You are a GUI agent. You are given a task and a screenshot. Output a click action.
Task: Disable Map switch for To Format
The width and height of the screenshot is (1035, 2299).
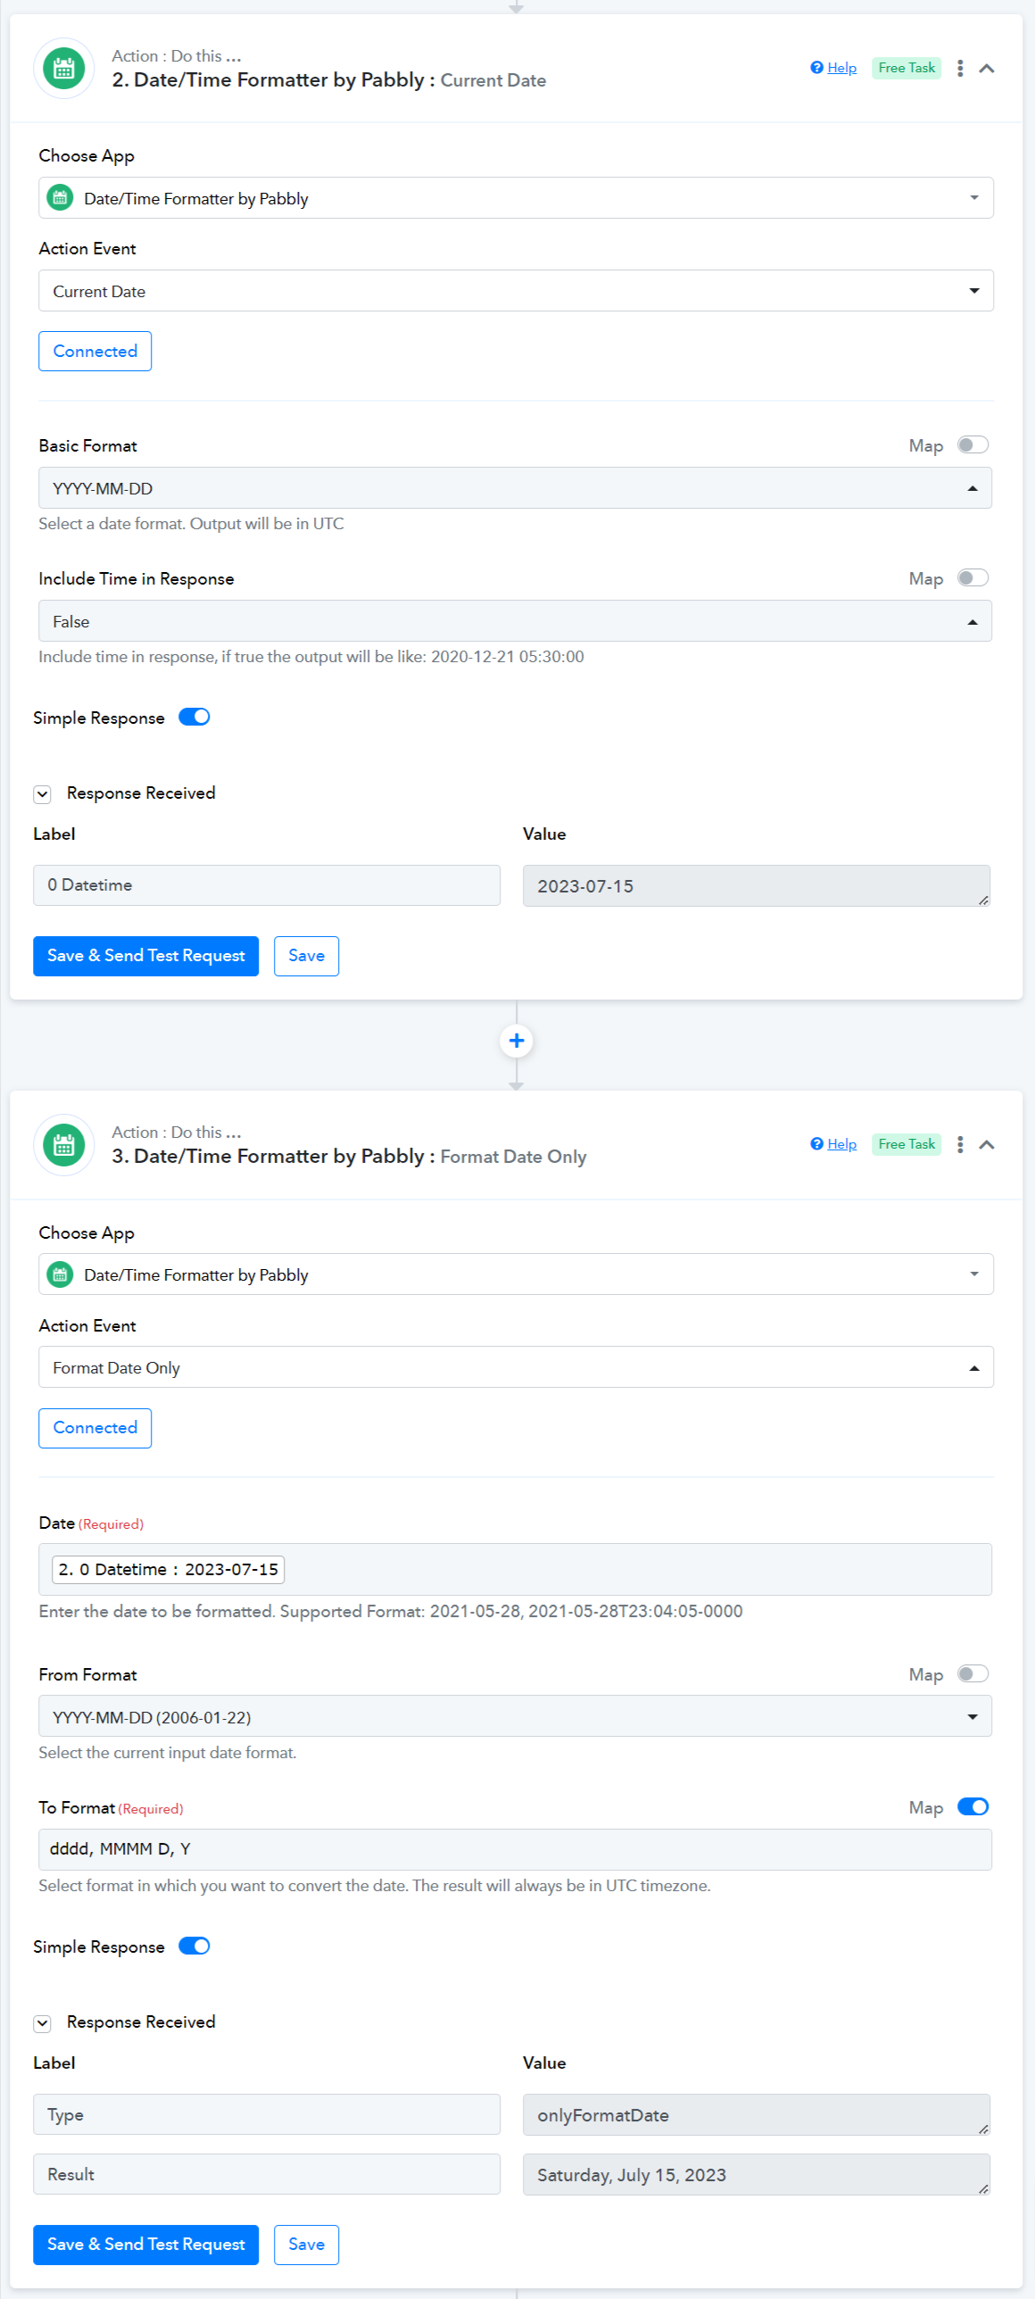point(973,1807)
